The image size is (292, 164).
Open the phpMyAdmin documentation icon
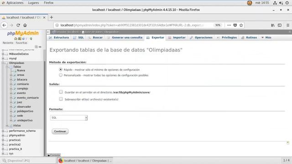[23, 39]
